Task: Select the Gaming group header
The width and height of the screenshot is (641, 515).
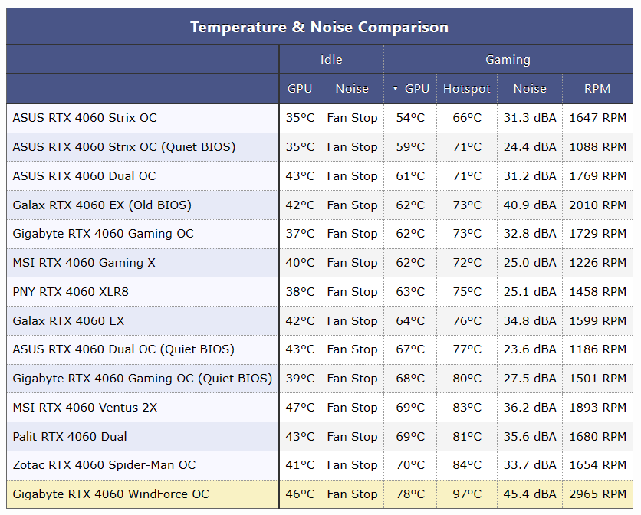Action: pyautogui.click(x=508, y=60)
